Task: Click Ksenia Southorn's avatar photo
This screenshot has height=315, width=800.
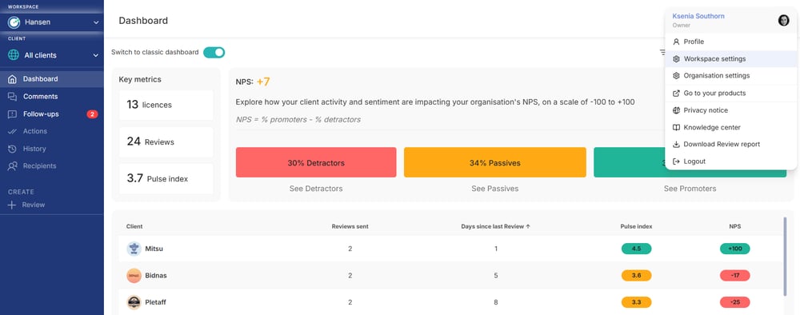Action: point(784,21)
